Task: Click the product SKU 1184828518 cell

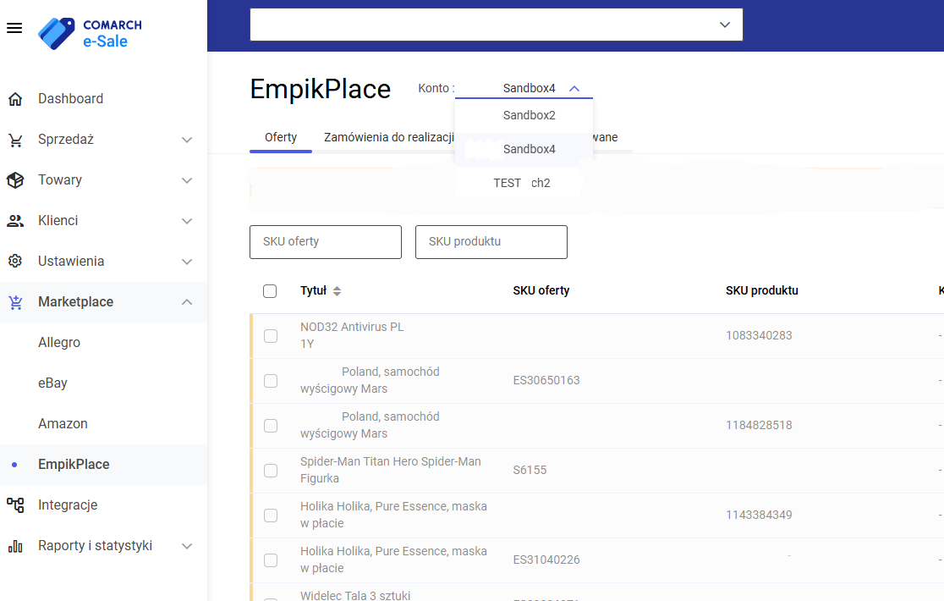Action: point(759,425)
